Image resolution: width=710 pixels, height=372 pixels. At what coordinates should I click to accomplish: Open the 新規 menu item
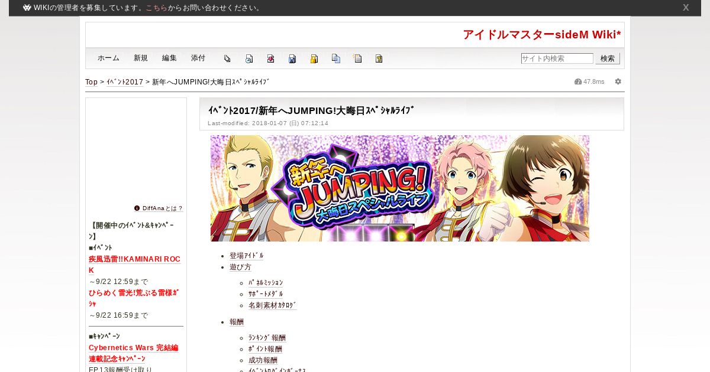tap(141, 58)
